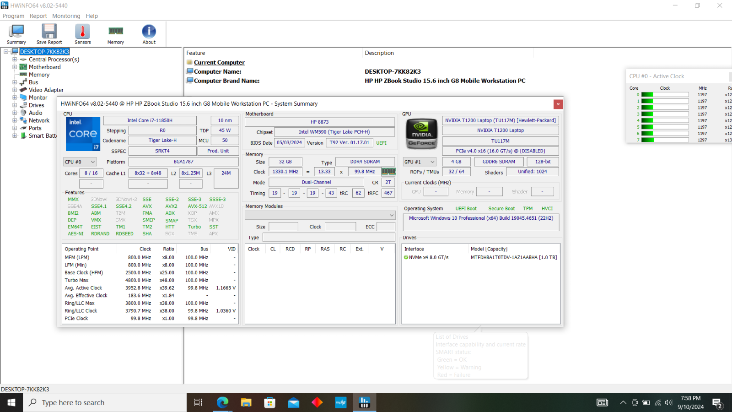The width and height of the screenshot is (732, 412).
Task: Click the taskbar search box
Action: point(105,402)
